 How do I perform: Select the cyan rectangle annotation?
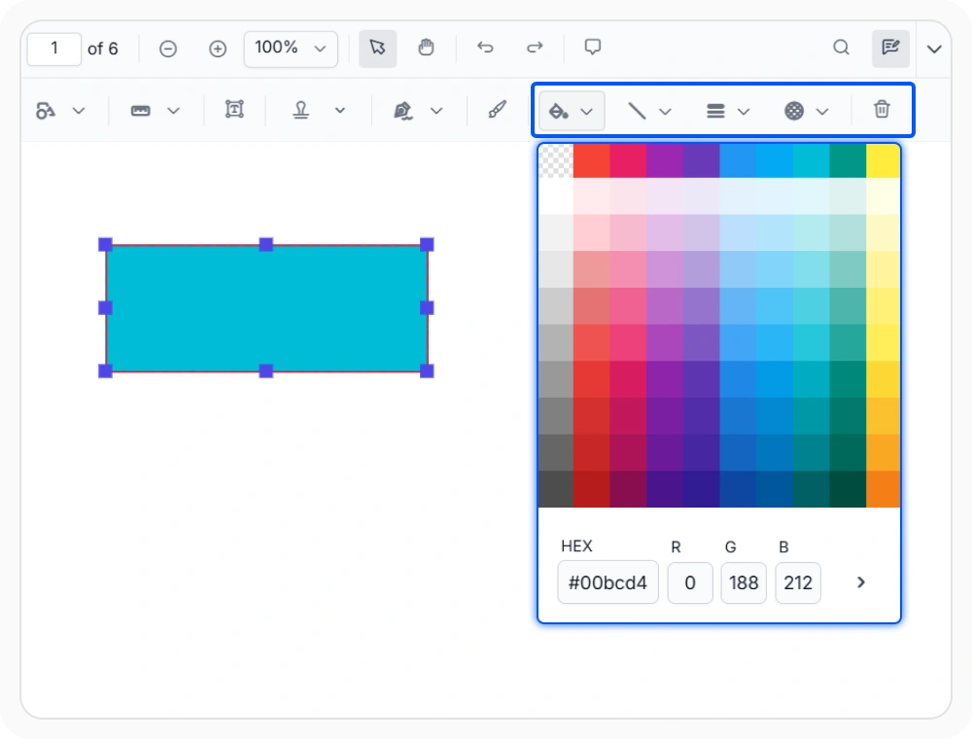click(x=266, y=308)
